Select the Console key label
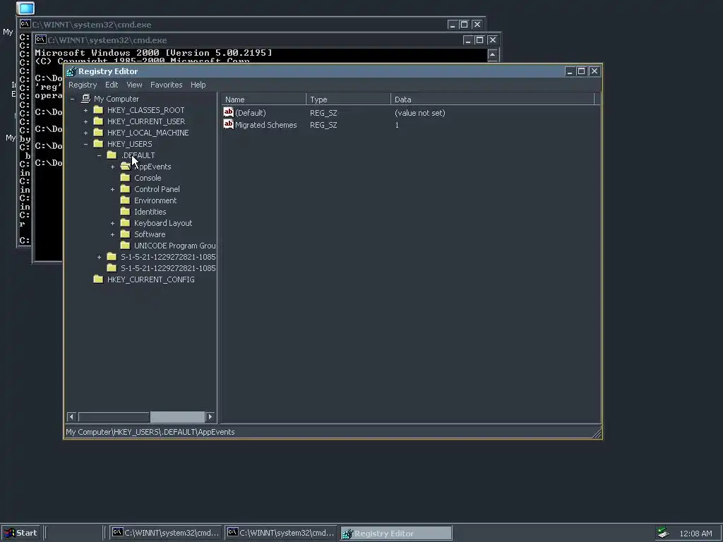The image size is (723, 542). [x=148, y=178]
